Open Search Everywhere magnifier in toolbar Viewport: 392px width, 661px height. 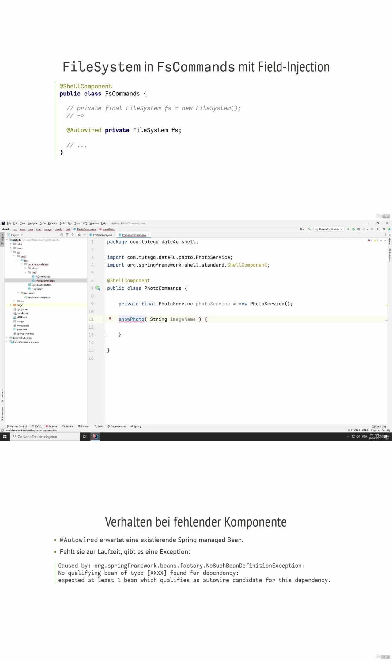coord(379,229)
